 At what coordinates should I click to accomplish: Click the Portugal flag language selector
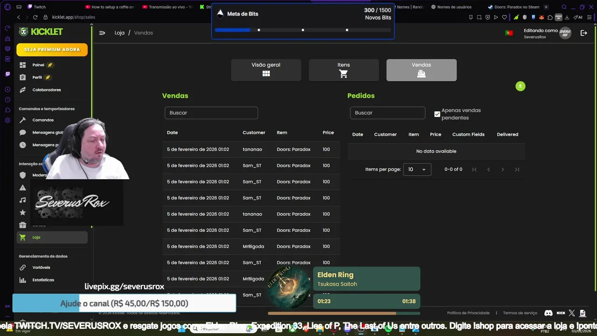(509, 33)
